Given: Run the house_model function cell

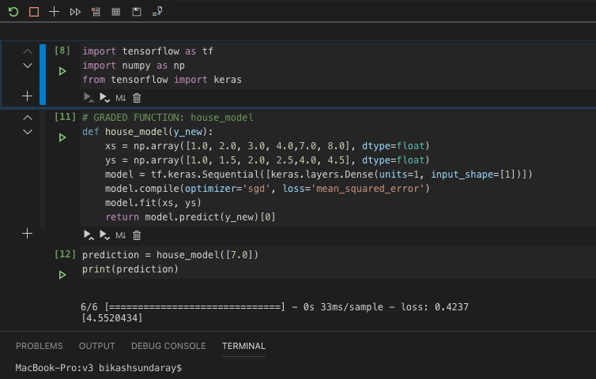Looking at the screenshot, I should tap(62, 137).
